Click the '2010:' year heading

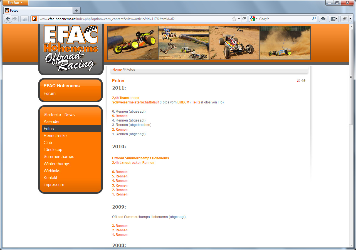point(119,147)
